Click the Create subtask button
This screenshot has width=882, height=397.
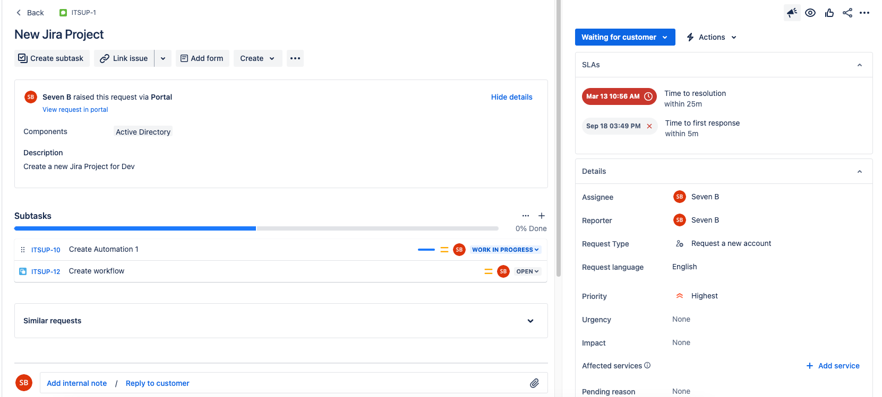coord(52,58)
